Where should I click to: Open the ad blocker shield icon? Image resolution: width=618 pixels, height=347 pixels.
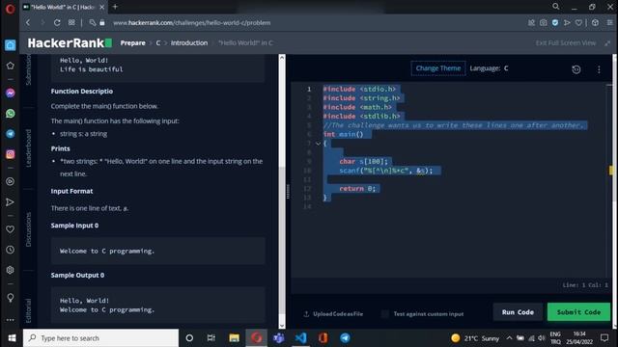[x=555, y=23]
